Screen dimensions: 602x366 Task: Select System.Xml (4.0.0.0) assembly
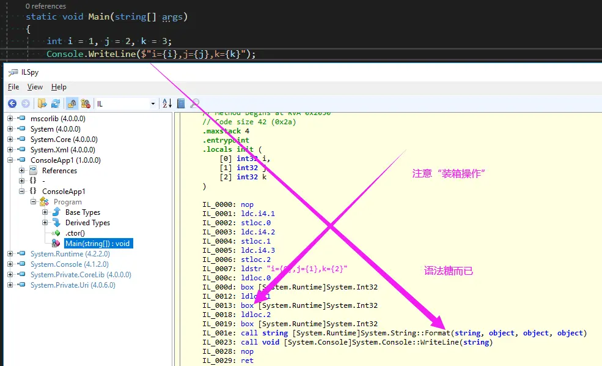(x=63, y=149)
